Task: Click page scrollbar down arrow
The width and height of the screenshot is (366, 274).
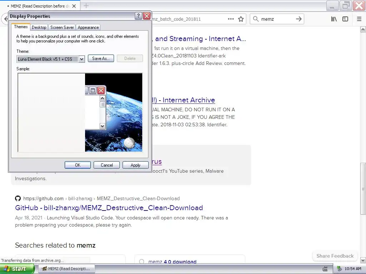Action: tap(363, 260)
